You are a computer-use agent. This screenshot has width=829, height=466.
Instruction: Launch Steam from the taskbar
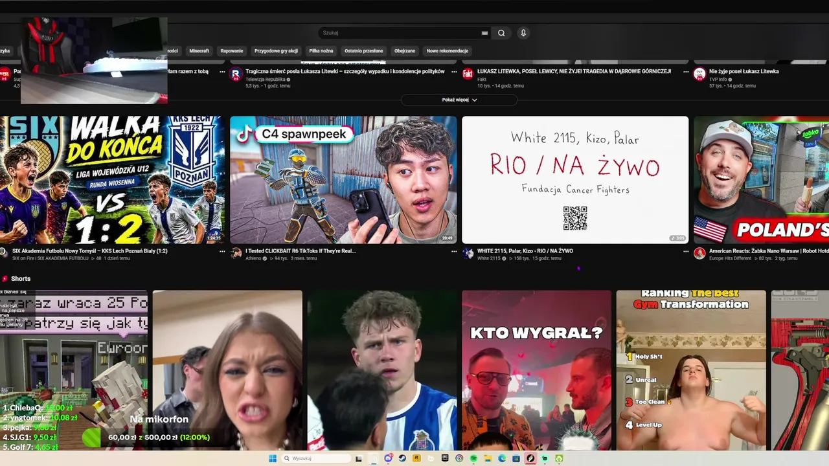pyautogui.click(x=402, y=458)
